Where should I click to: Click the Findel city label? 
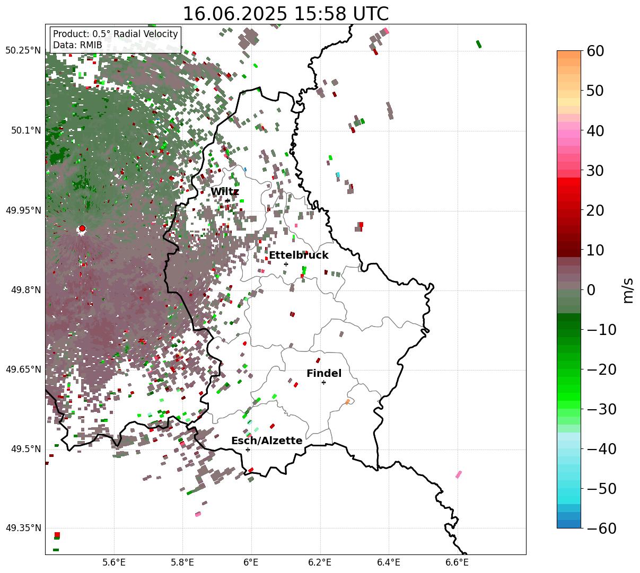click(x=324, y=374)
